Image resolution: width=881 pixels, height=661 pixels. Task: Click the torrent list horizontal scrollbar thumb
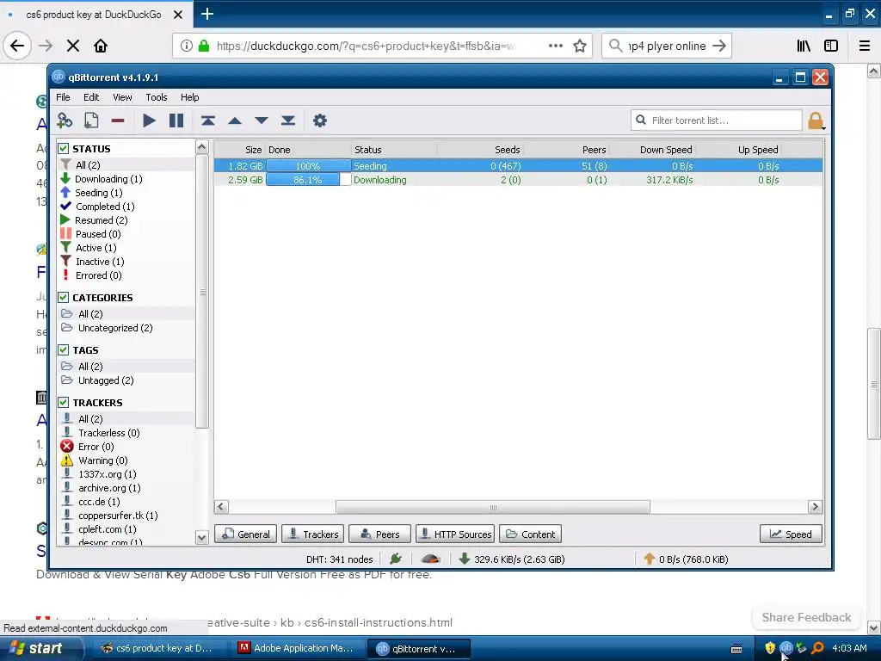(493, 507)
